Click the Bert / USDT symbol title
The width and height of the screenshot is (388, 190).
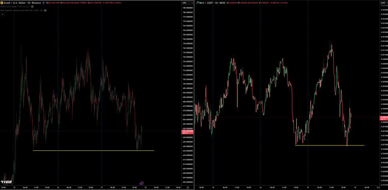(x=208, y=3)
